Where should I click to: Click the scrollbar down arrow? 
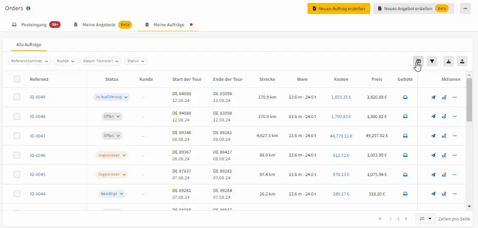pos(469,207)
